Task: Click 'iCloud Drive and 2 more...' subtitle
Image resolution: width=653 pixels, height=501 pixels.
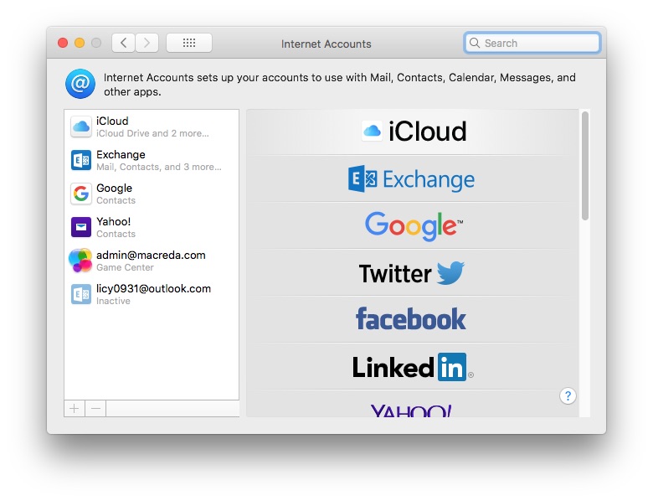Action: point(152,133)
